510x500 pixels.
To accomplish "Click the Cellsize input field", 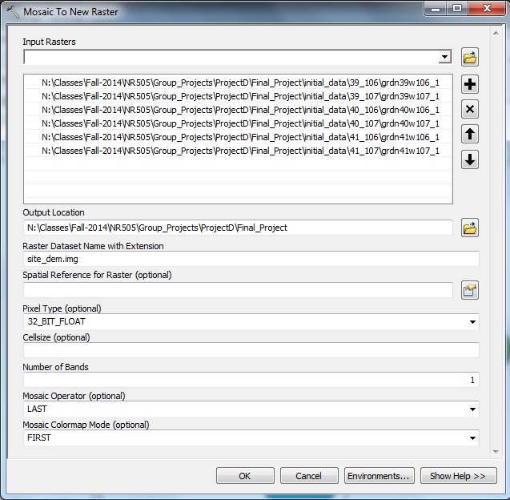I will tap(251, 350).
